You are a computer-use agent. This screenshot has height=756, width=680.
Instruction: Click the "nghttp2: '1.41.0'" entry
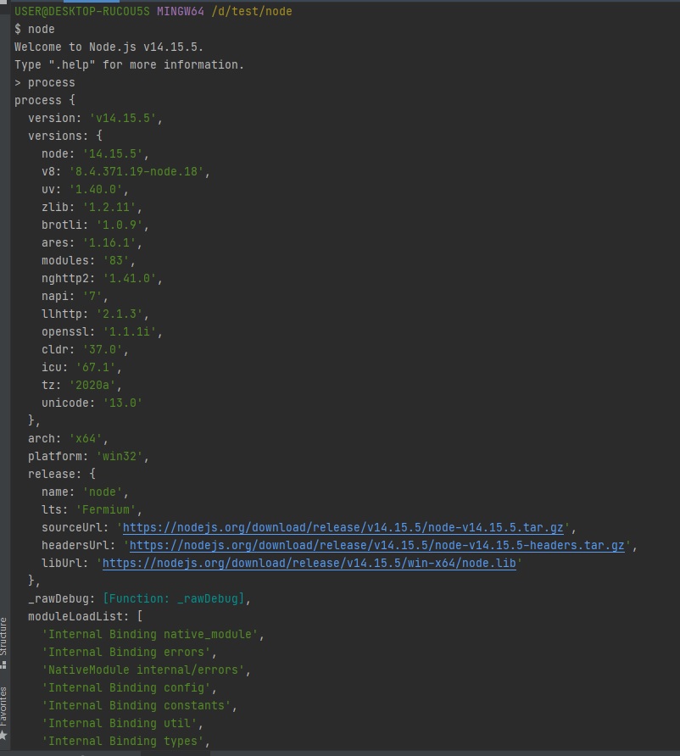(103, 279)
